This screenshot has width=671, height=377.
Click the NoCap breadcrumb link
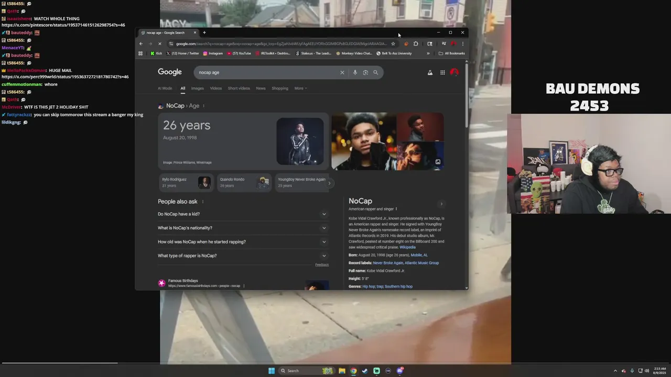click(175, 106)
